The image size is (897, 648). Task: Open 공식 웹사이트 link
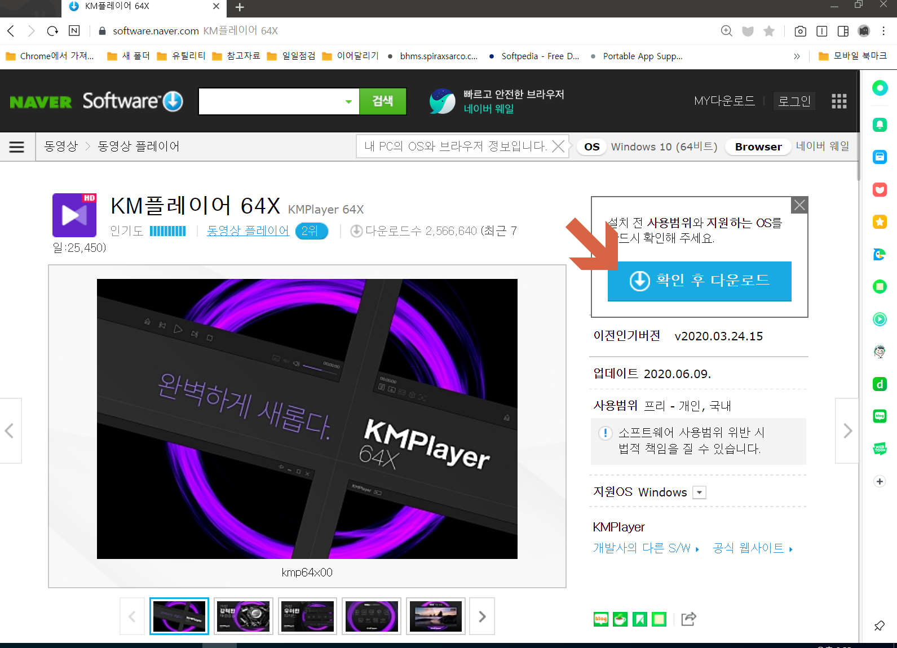(x=753, y=548)
